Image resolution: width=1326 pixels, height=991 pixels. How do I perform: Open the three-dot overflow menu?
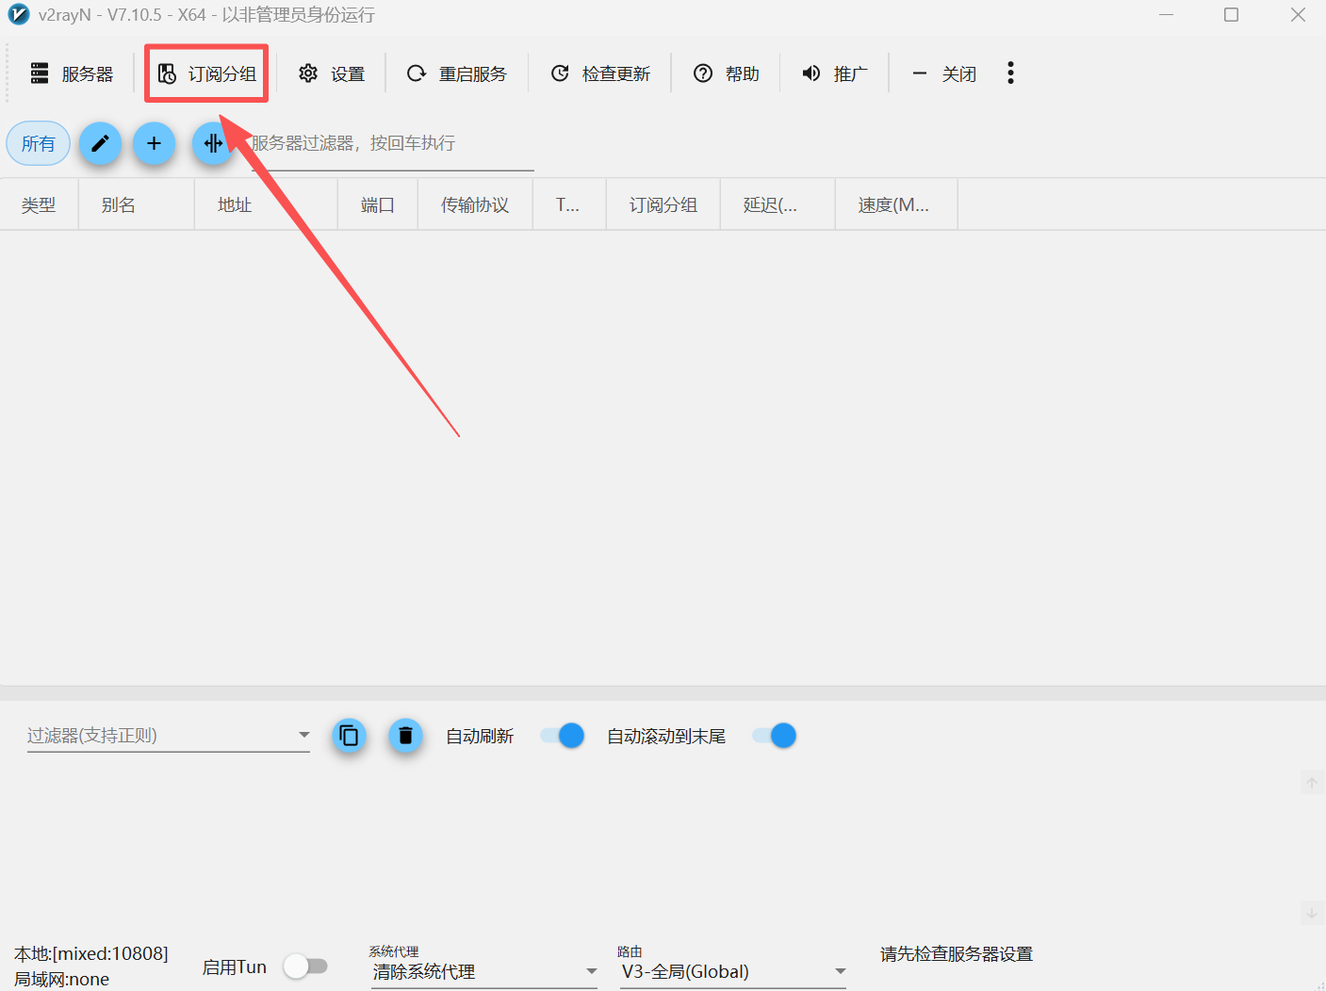coord(1010,73)
